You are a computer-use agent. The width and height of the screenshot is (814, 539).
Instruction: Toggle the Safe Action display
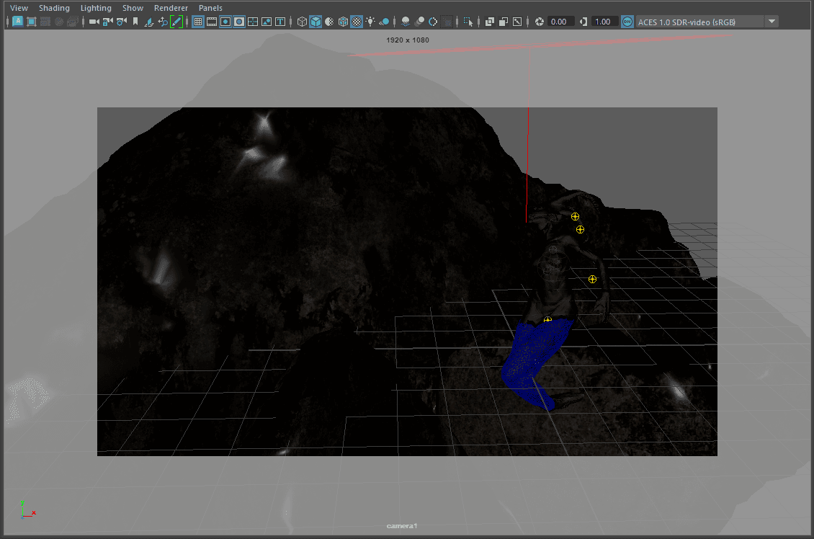pos(267,22)
